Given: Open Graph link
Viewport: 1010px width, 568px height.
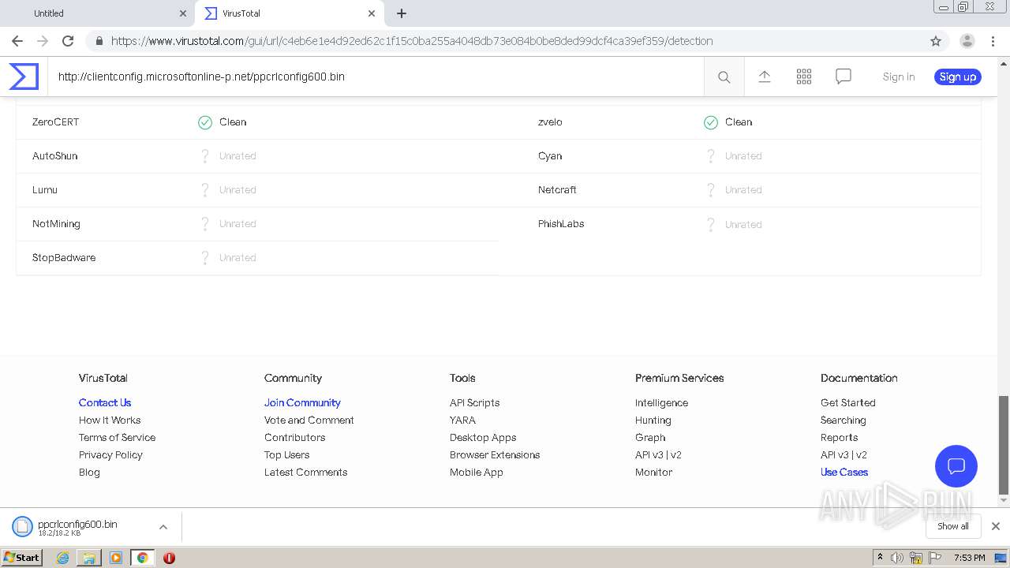Looking at the screenshot, I should pos(650,437).
